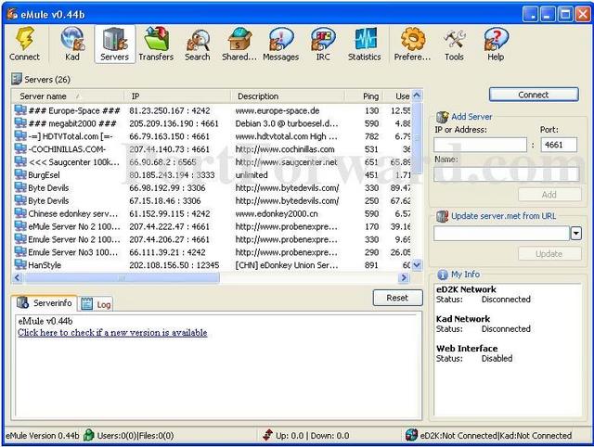Click the Add server button
Screen dimensions: 594x447
(549, 195)
